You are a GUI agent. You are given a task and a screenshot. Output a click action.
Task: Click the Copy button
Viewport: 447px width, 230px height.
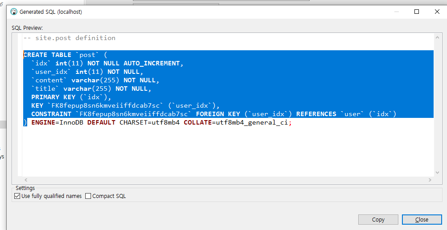(x=378, y=219)
